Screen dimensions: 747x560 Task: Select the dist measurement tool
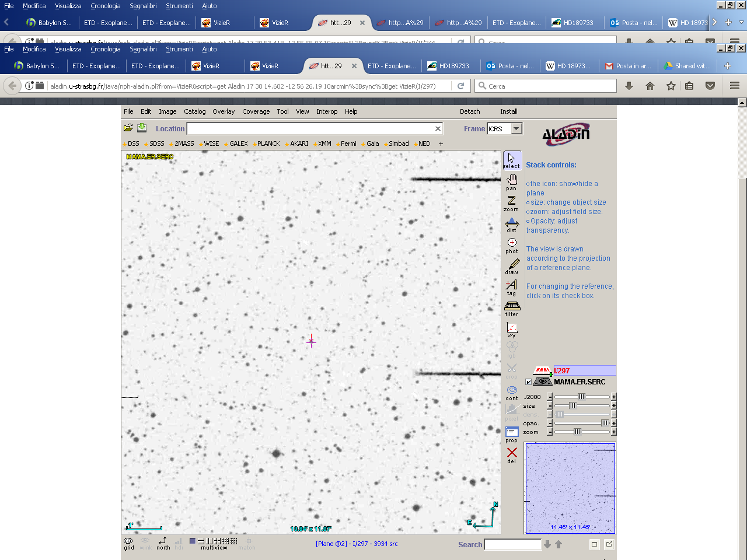click(x=512, y=225)
